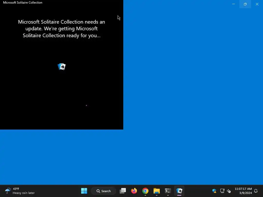Click the update message text

pos(62,29)
